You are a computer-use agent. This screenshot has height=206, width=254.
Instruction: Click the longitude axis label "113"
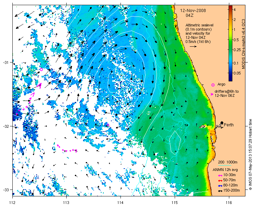coord(67,203)
